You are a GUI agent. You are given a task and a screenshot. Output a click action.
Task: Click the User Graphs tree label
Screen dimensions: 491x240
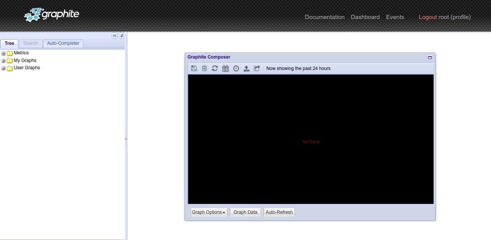27,68
